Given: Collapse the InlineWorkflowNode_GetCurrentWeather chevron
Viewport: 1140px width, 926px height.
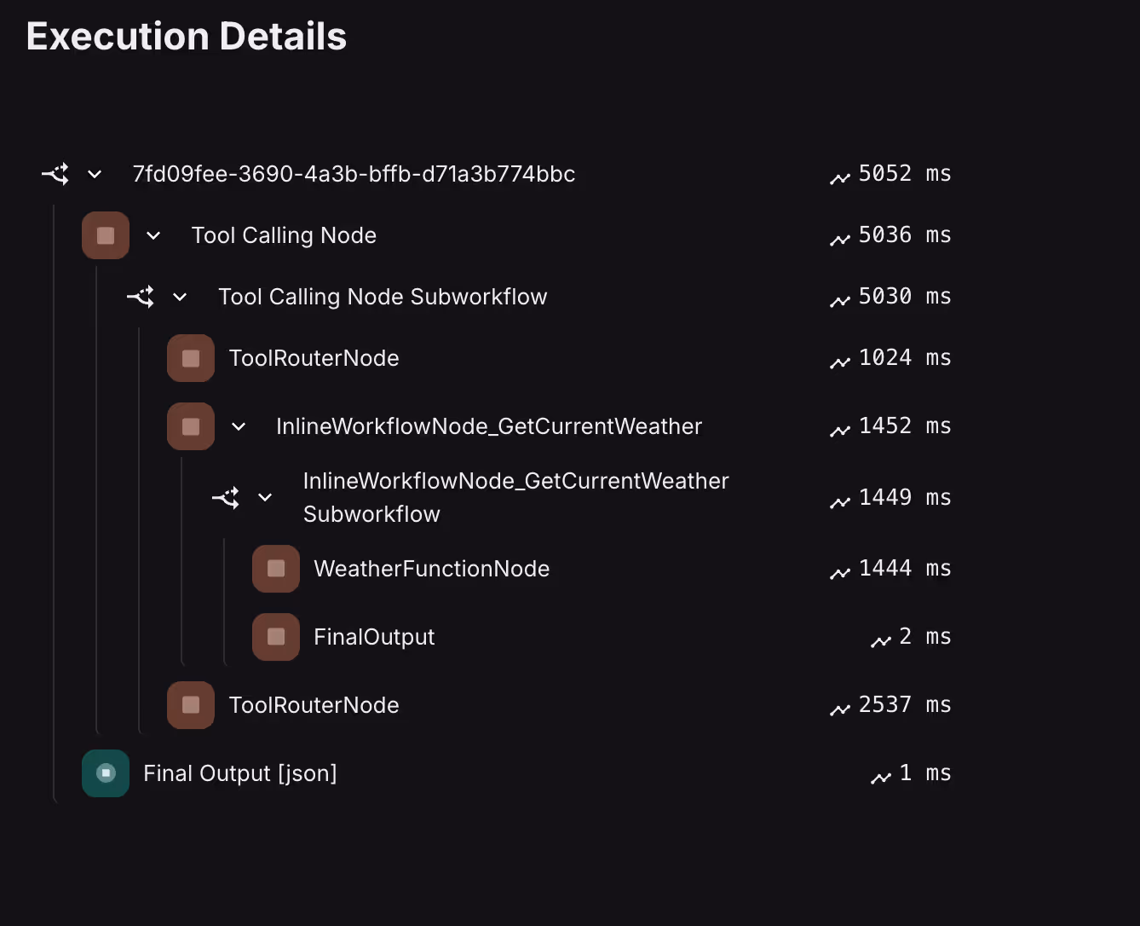Looking at the screenshot, I should tap(239, 426).
